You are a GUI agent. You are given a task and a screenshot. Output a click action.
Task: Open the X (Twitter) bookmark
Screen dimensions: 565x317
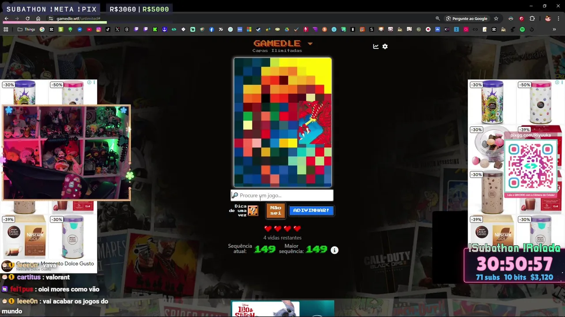click(x=117, y=29)
